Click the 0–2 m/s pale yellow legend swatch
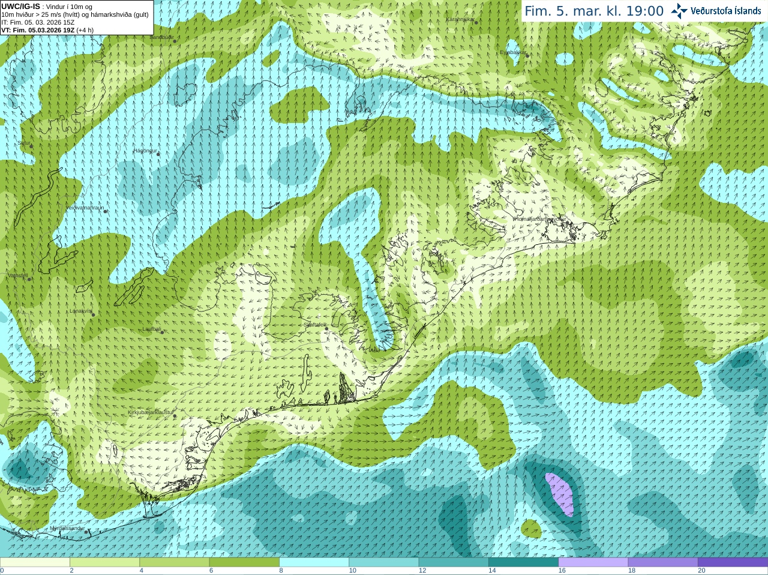 pos(35,562)
